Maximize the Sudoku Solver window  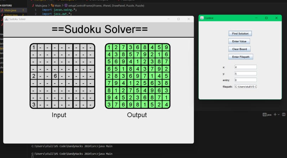(178, 19)
